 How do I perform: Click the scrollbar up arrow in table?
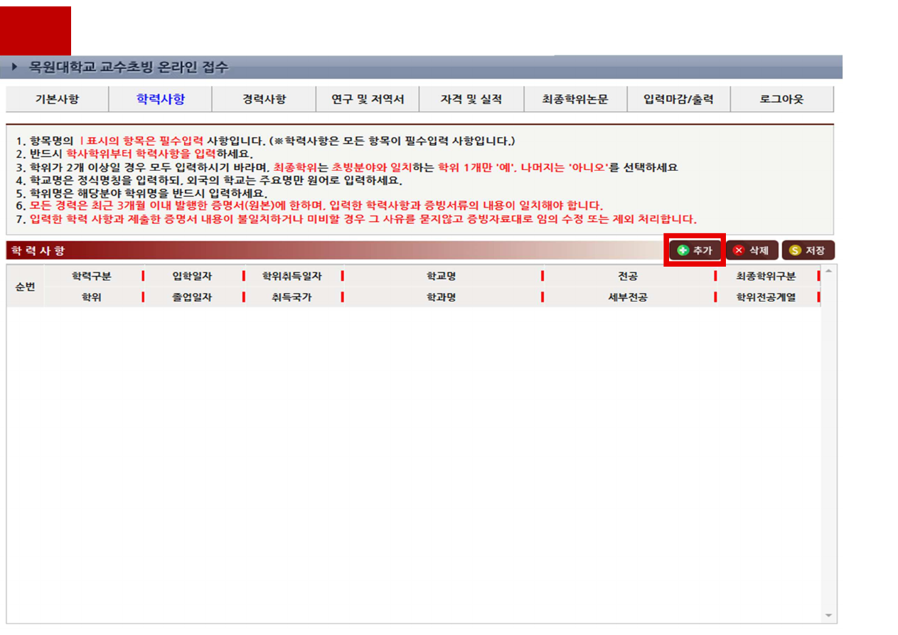[828, 272]
